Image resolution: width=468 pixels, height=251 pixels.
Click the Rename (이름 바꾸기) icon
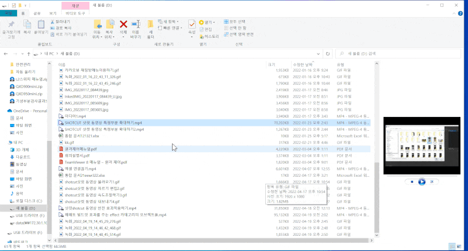point(135,24)
